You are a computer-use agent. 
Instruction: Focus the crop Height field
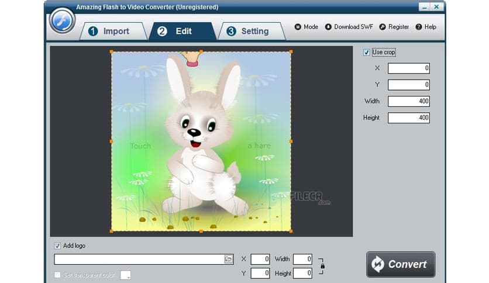[408, 118]
